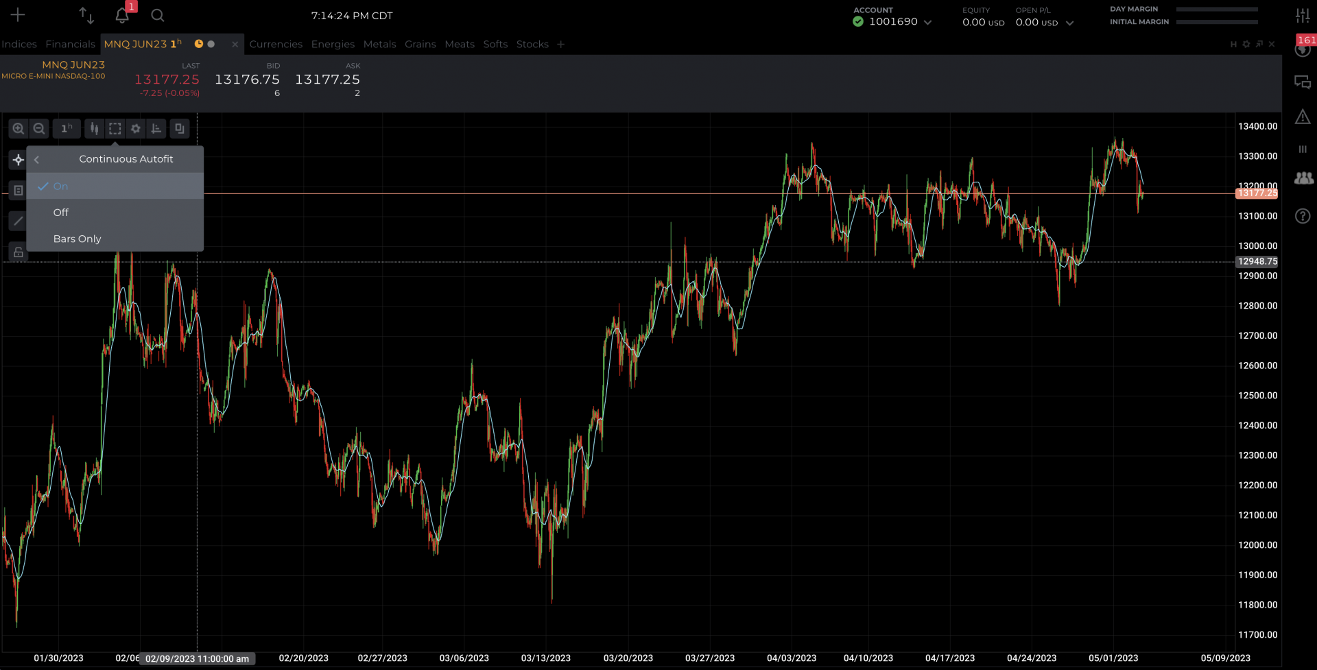Go back from the Continuous Autofit menu
The image size is (1317, 670).
tap(37, 159)
